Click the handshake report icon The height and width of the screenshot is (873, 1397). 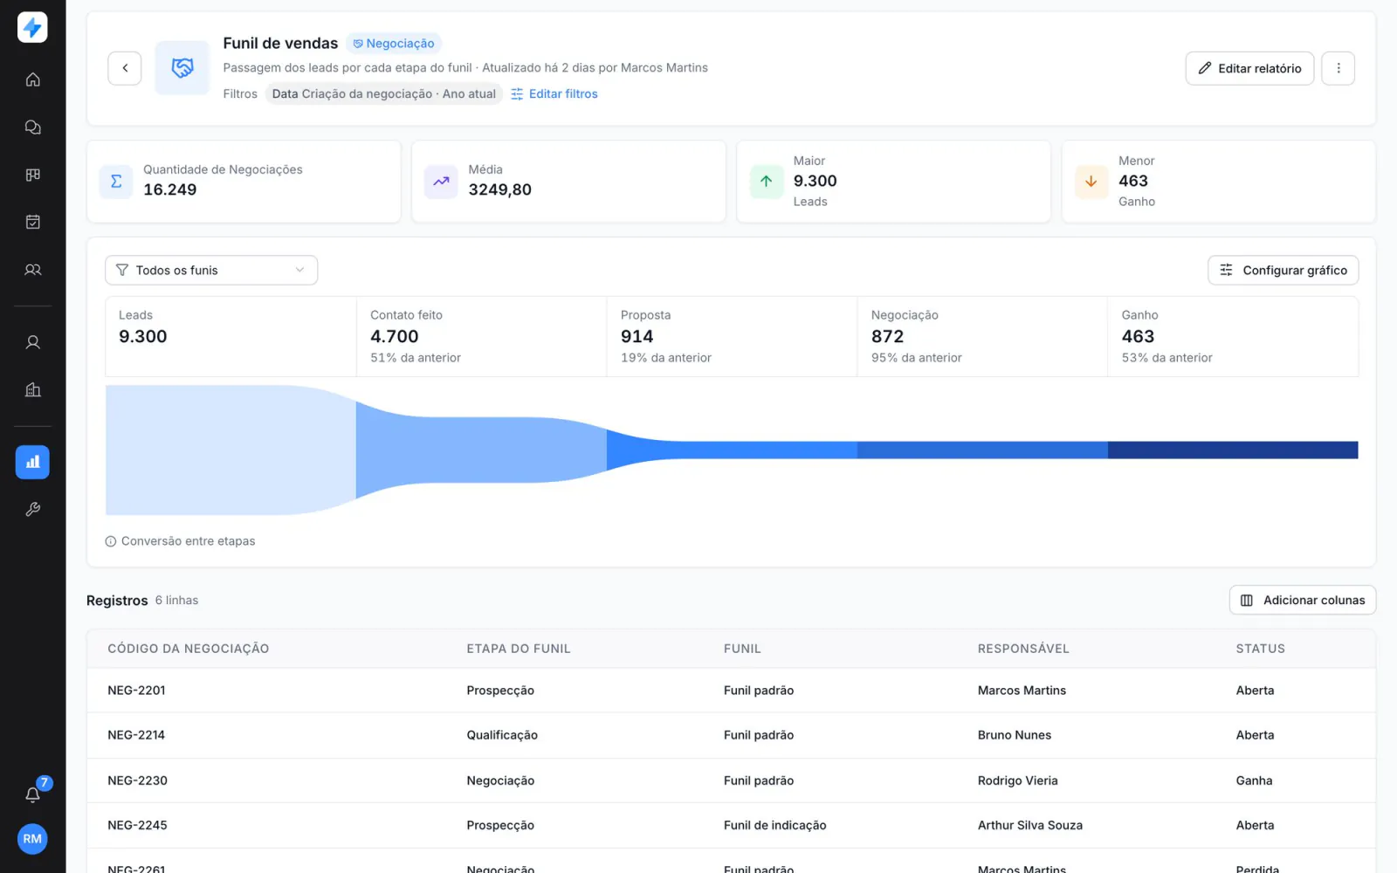click(x=182, y=67)
